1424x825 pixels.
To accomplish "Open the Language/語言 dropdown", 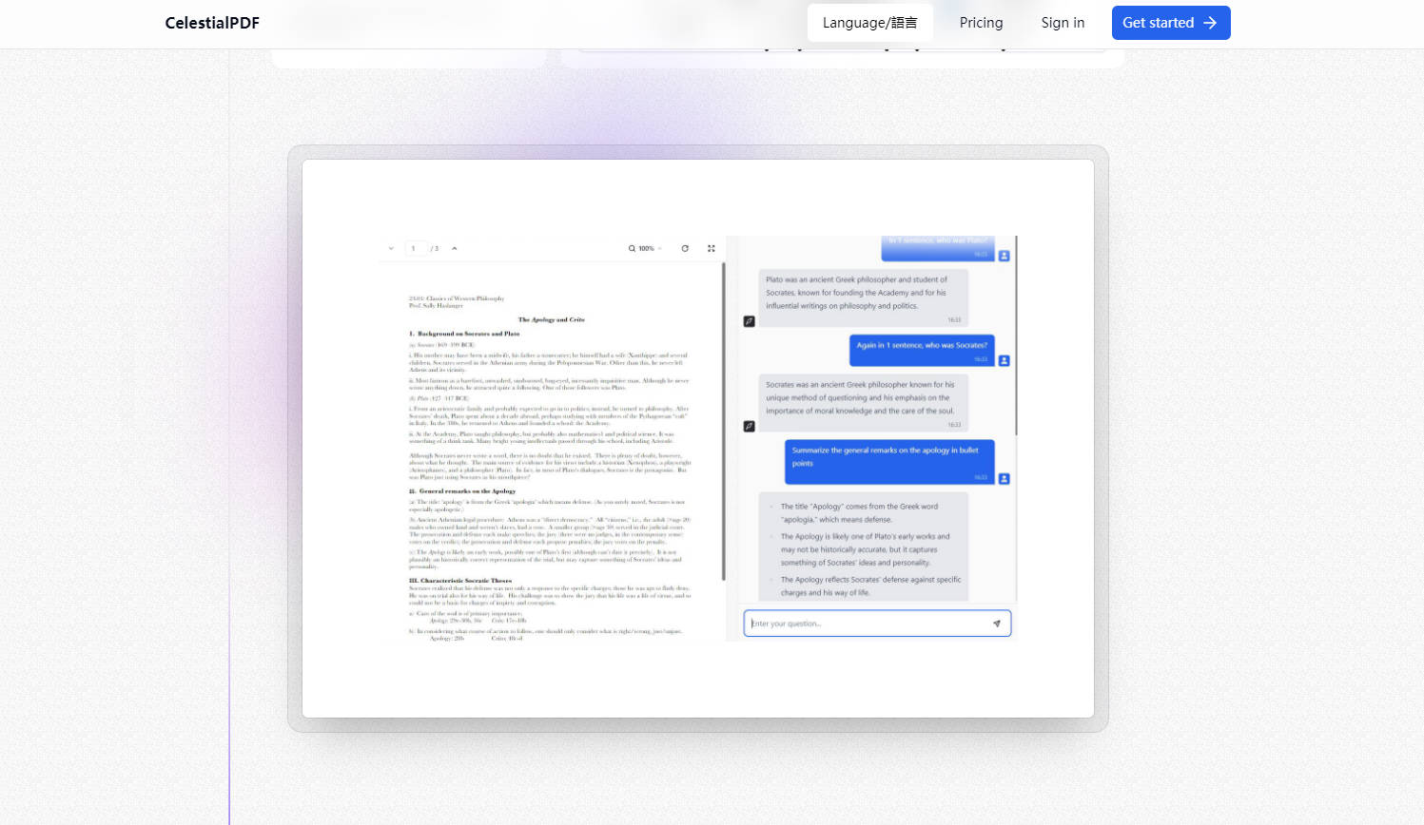I will point(869,22).
